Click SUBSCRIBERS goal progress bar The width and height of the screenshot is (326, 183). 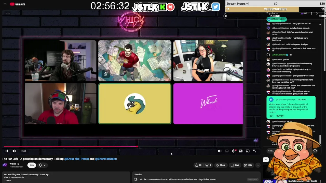[x=275, y=9]
